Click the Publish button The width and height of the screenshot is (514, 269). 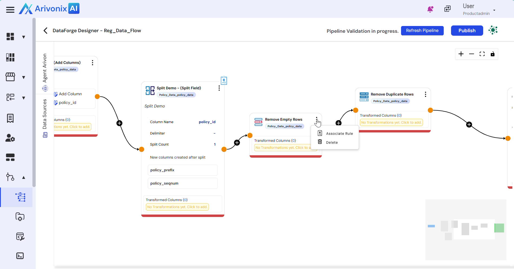point(467,31)
